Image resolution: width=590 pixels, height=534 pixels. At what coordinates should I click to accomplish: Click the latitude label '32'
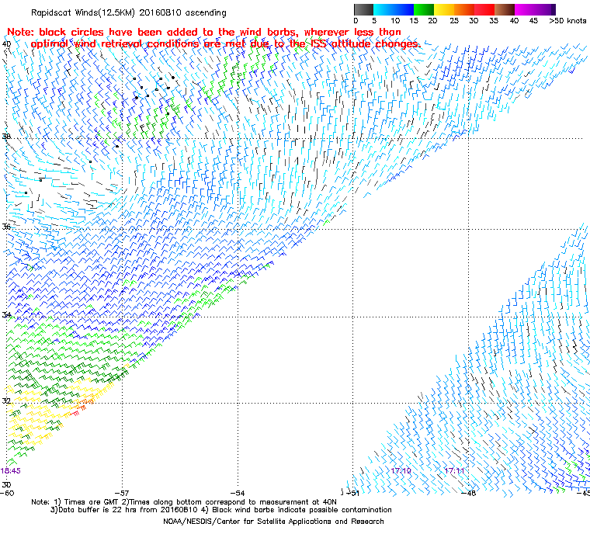coord(6,400)
